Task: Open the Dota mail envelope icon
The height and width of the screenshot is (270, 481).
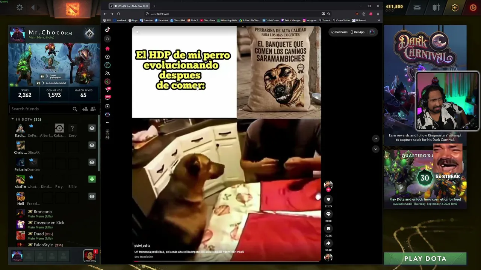Action: [417, 7]
